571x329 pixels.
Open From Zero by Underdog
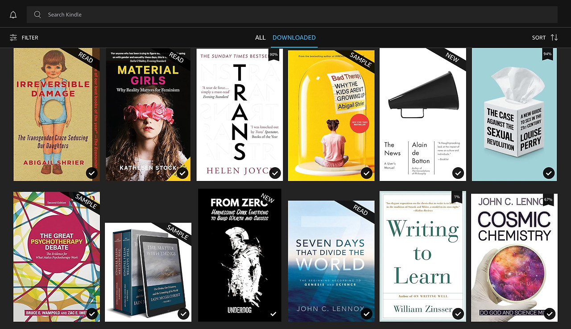pos(240,255)
